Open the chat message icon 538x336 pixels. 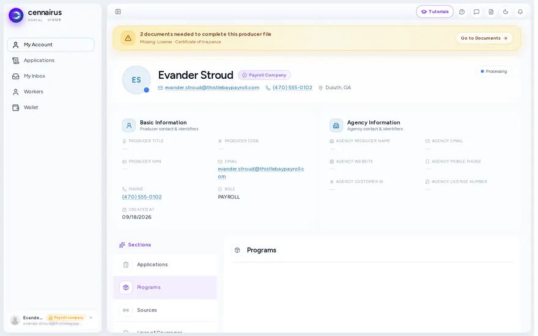tap(476, 12)
